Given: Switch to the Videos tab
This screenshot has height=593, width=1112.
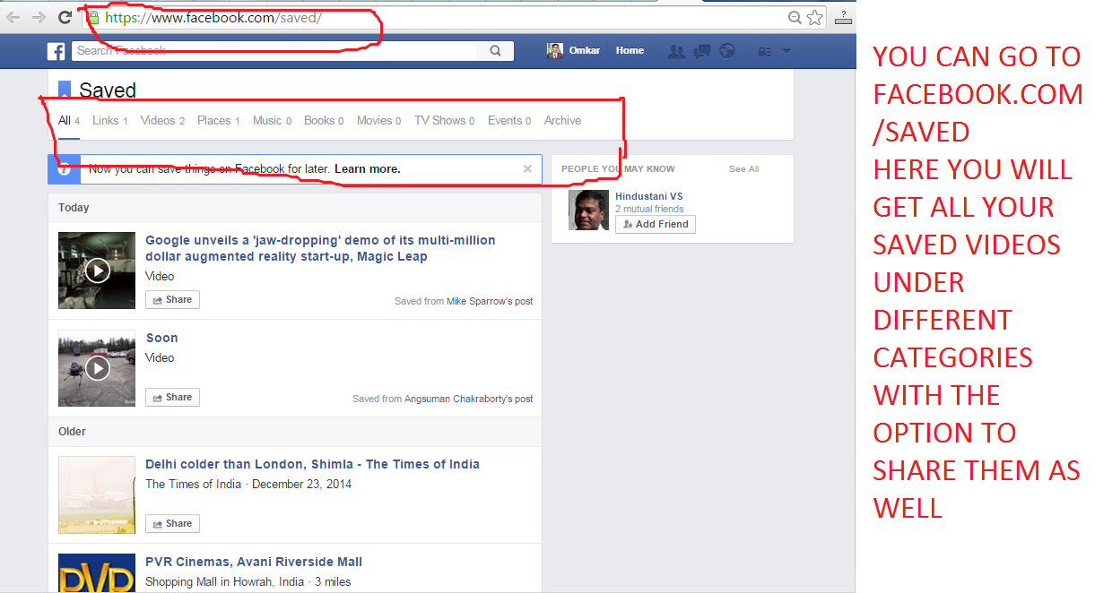Looking at the screenshot, I should point(162,120).
